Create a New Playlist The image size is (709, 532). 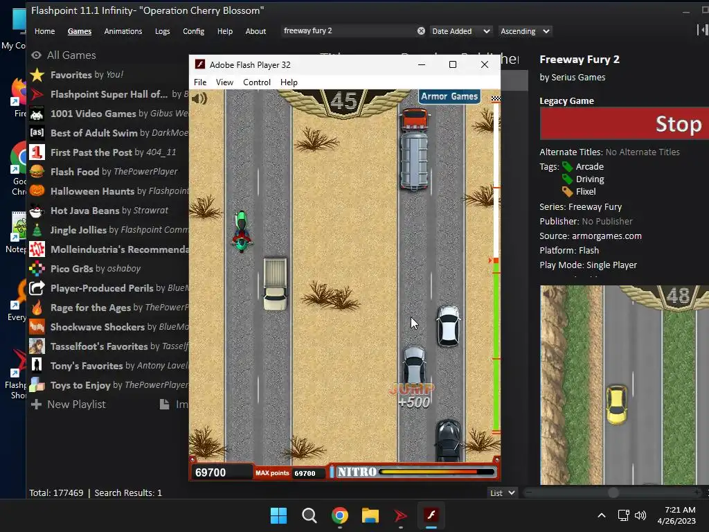[x=69, y=405]
